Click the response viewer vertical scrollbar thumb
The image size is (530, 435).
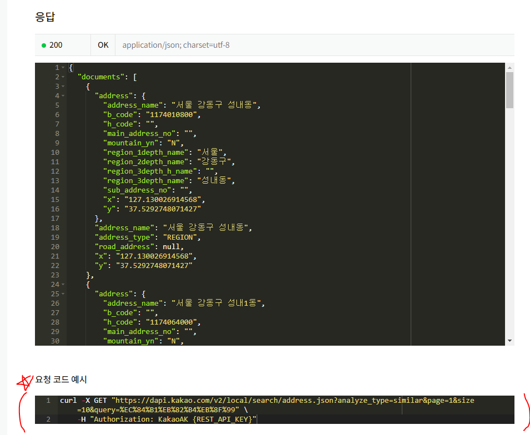tap(509, 90)
